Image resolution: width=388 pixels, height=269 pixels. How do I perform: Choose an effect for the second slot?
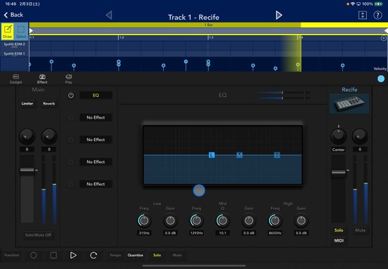tap(96, 117)
